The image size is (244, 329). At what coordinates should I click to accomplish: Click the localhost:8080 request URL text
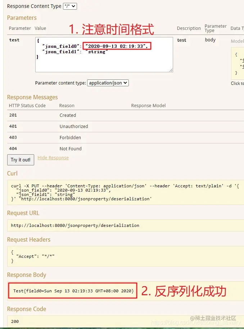click(x=75, y=225)
